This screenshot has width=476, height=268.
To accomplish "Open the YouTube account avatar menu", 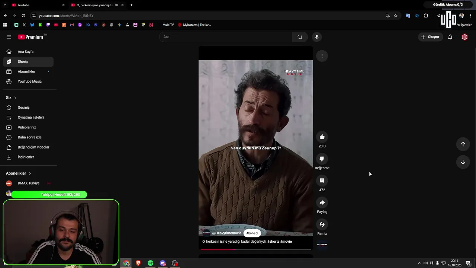I will coord(464,37).
